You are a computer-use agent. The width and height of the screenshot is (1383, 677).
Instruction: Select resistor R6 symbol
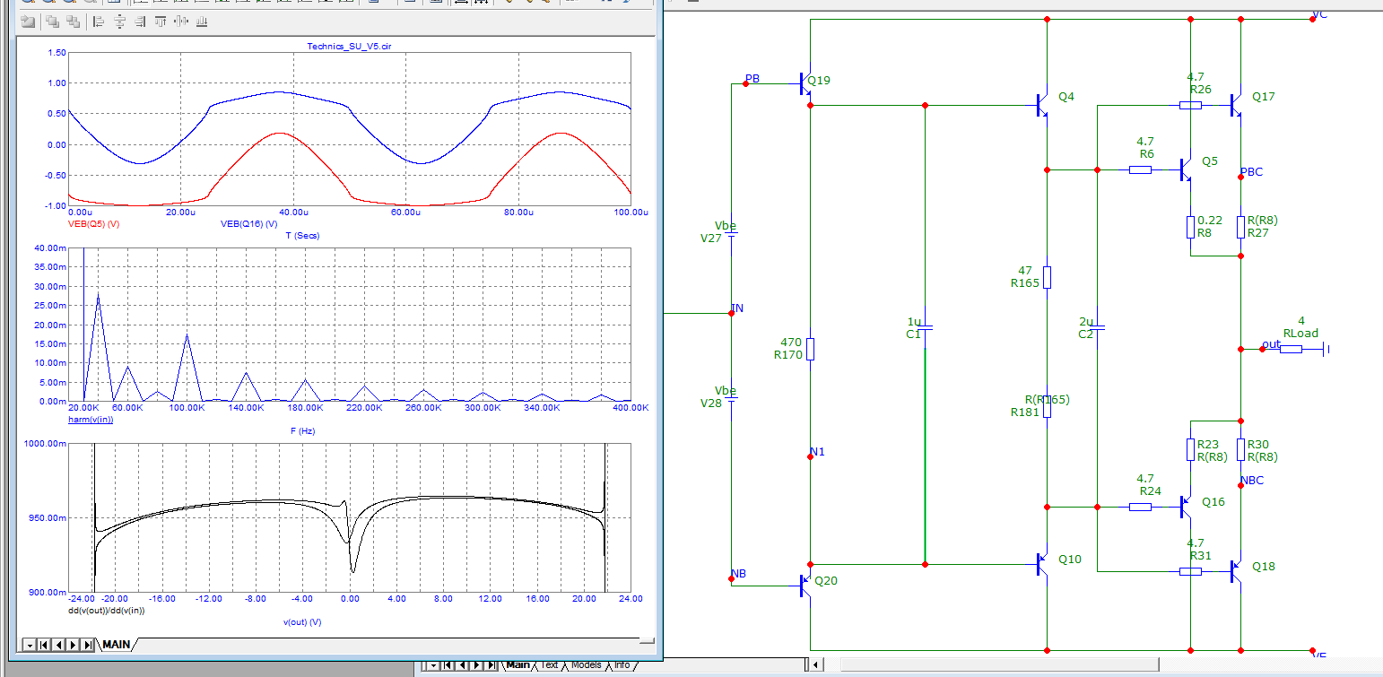pyautogui.click(x=1140, y=169)
